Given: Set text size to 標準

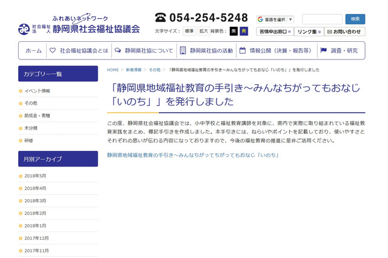Looking at the screenshot, I should [189, 31].
